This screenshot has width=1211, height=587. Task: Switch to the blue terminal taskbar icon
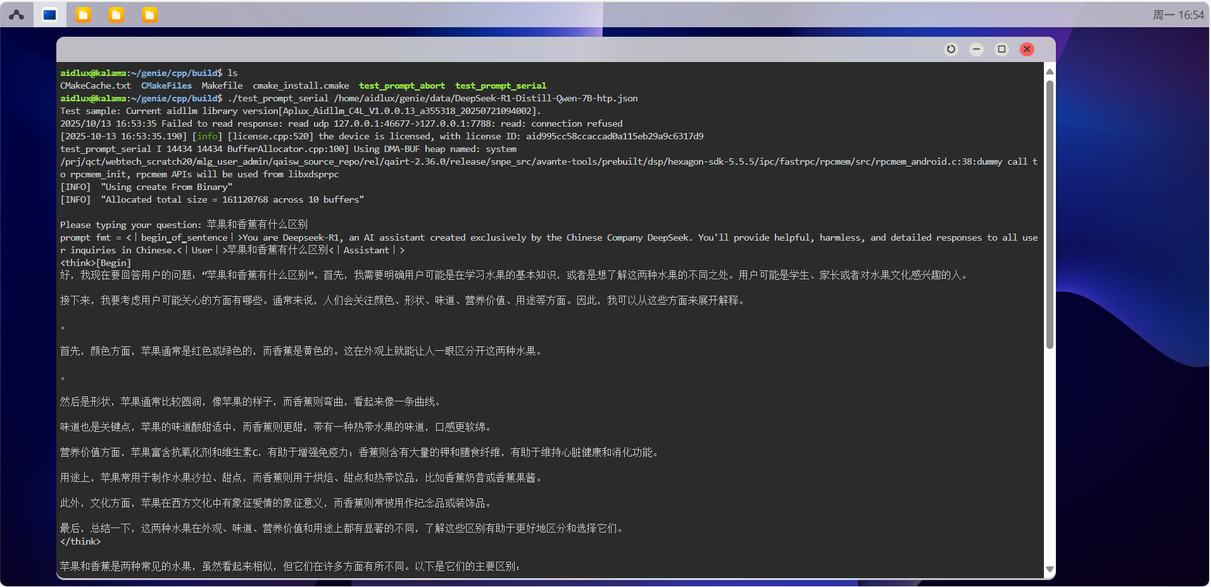point(50,15)
